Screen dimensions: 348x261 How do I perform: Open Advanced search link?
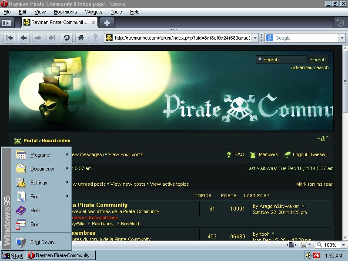(x=310, y=67)
